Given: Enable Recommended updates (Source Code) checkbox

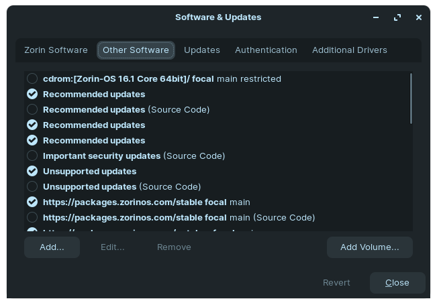Looking at the screenshot, I should click(x=32, y=110).
